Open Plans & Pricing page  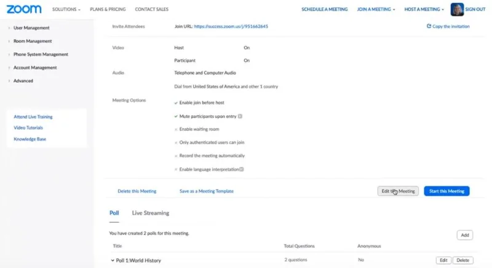click(x=108, y=9)
